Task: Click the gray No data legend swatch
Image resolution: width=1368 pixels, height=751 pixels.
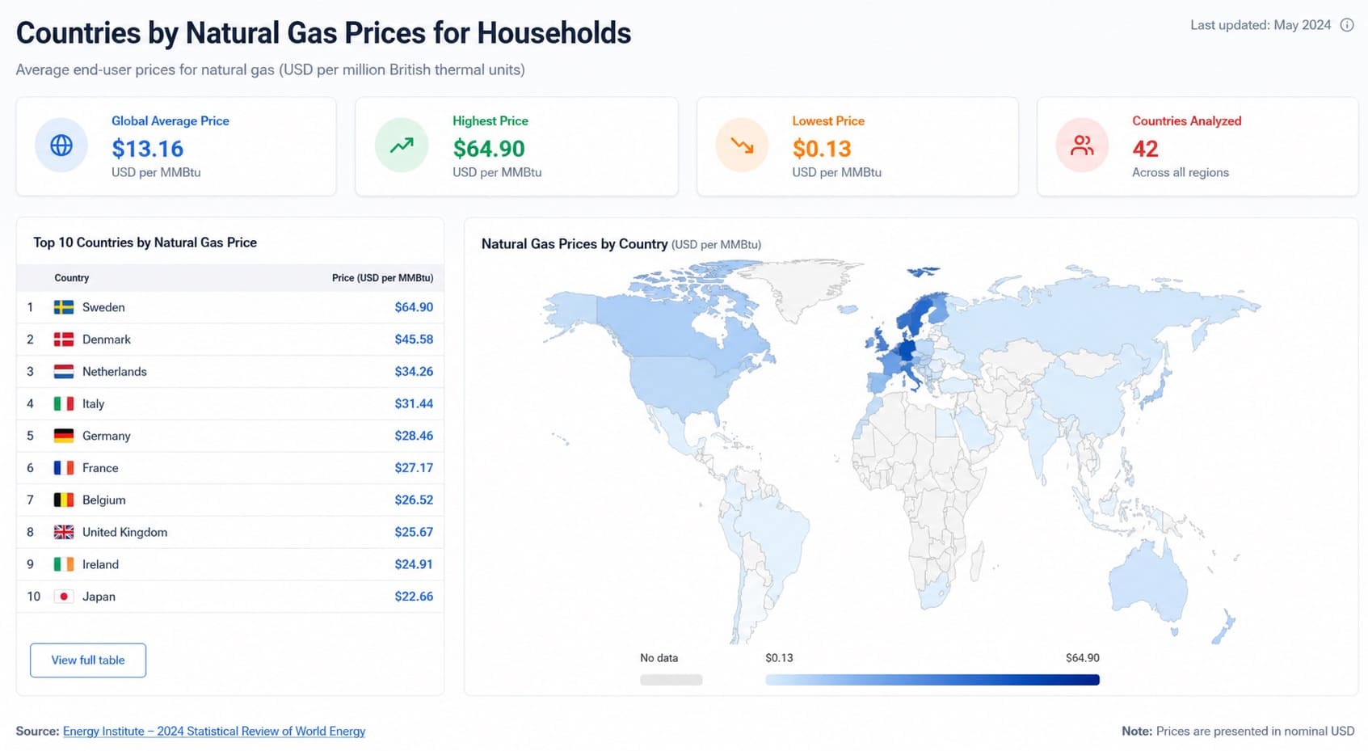Action: pyautogui.click(x=671, y=680)
